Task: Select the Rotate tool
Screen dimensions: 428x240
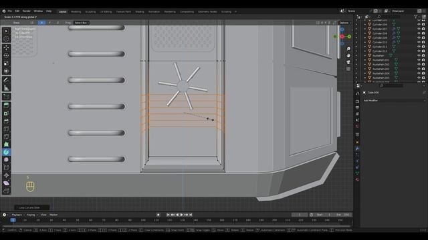Action: point(6,55)
